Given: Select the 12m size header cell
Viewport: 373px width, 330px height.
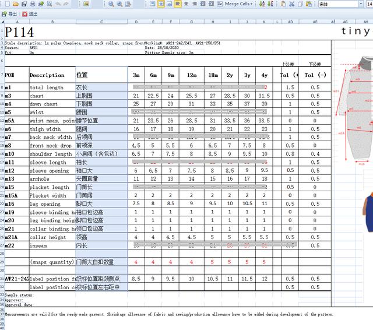Looking at the screenshot, I should click(192, 75).
